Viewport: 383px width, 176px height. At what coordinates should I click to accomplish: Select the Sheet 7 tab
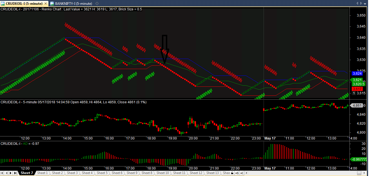tap(27, 173)
